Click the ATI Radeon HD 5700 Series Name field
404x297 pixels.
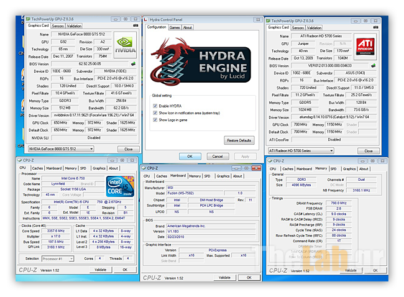[321, 36]
